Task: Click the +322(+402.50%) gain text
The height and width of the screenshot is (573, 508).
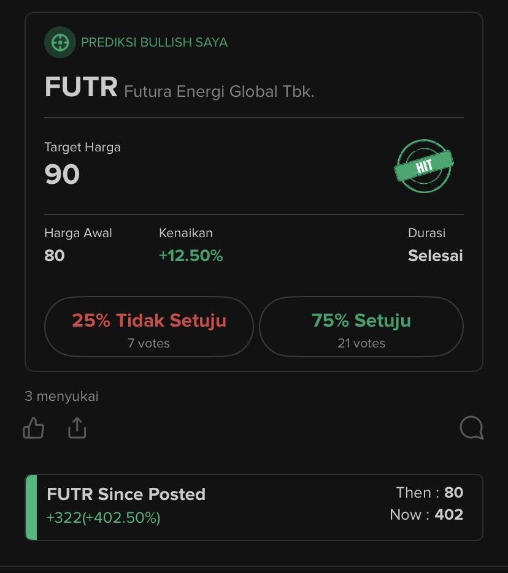Action: pyautogui.click(x=104, y=517)
